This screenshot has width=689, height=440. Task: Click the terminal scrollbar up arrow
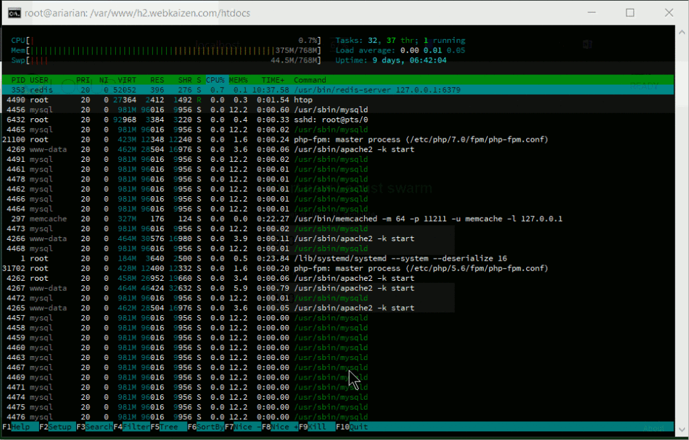[x=682, y=32]
